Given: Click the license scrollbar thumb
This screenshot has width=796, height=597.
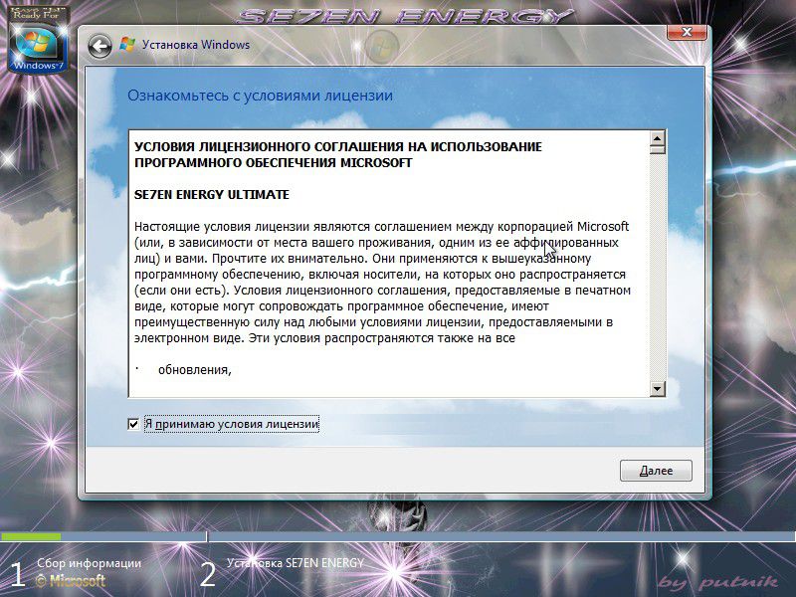Looking at the screenshot, I should tap(658, 149).
